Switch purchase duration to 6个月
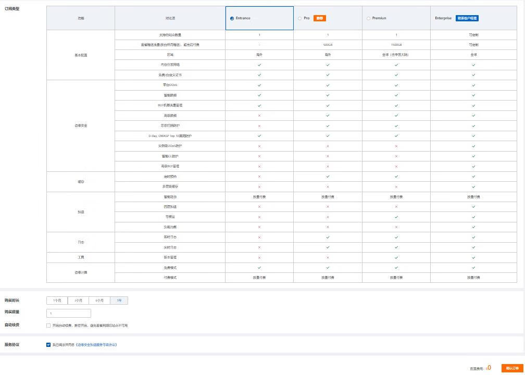The image size is (525, 375). [99, 301]
